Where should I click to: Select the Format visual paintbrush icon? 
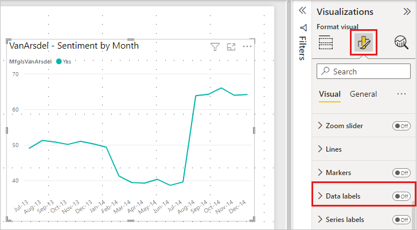click(x=364, y=42)
